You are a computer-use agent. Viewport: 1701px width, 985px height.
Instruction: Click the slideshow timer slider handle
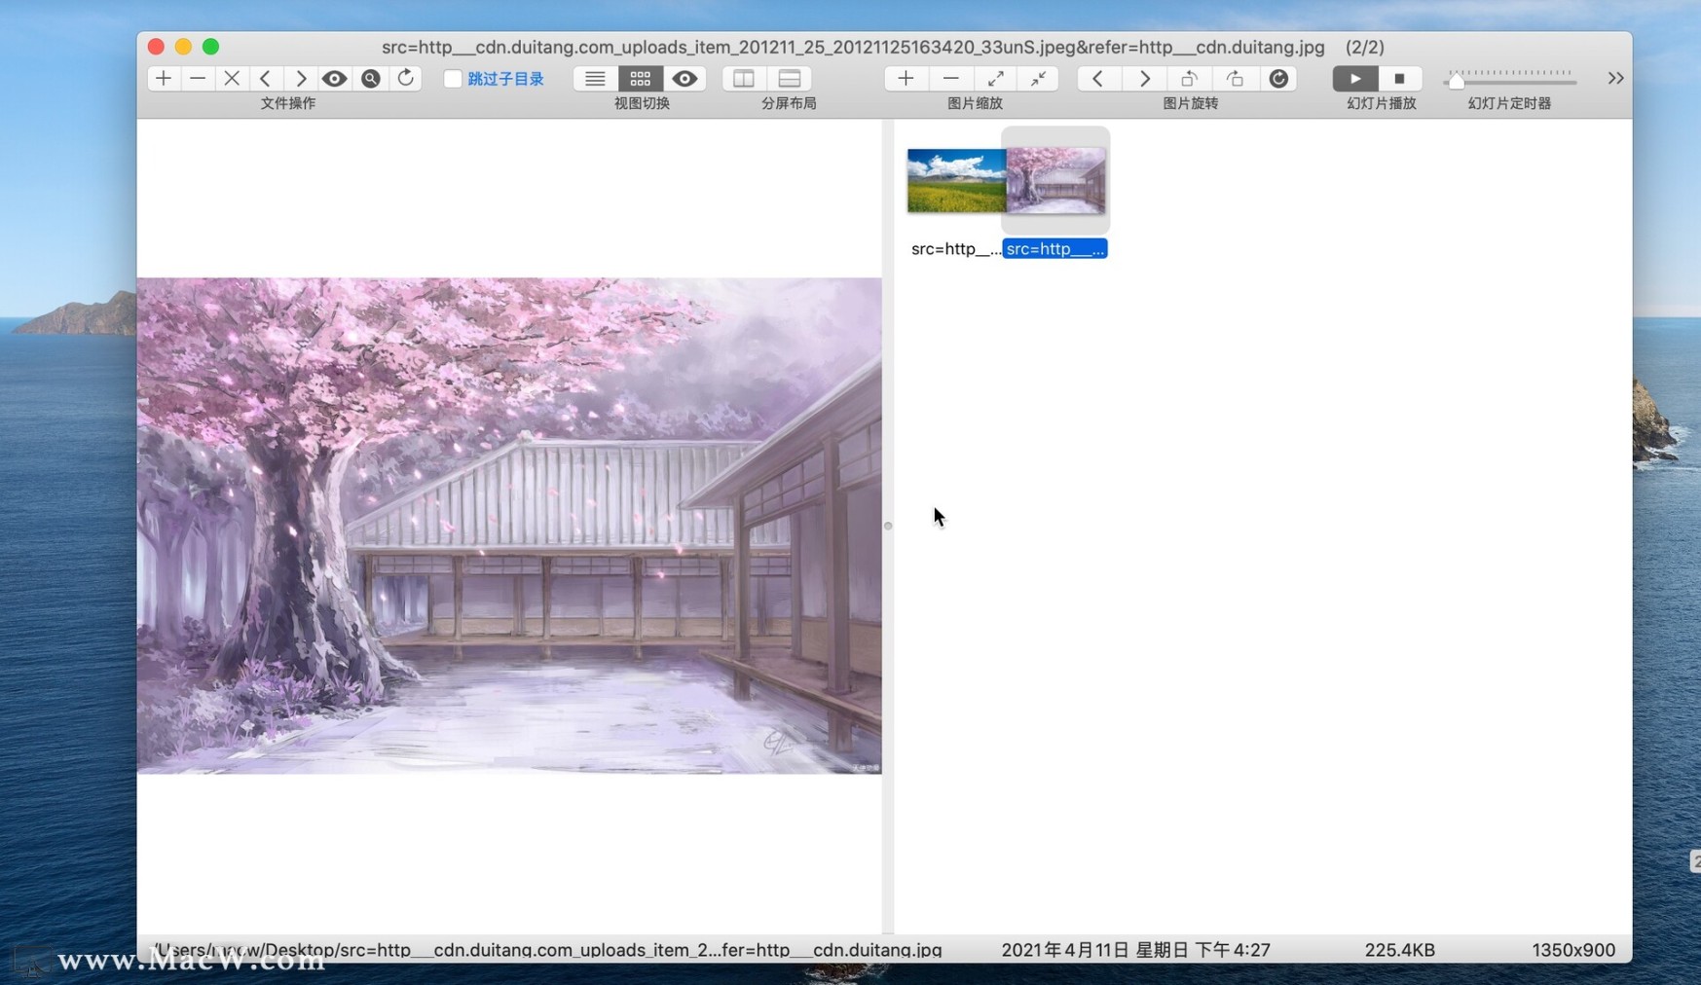(x=1456, y=82)
